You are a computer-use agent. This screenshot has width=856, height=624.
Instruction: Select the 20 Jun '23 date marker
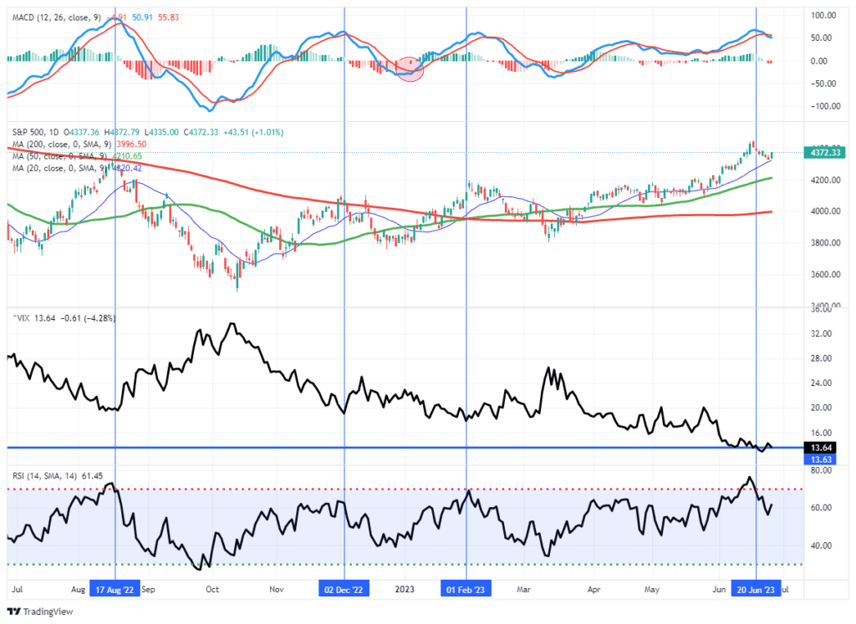[756, 589]
